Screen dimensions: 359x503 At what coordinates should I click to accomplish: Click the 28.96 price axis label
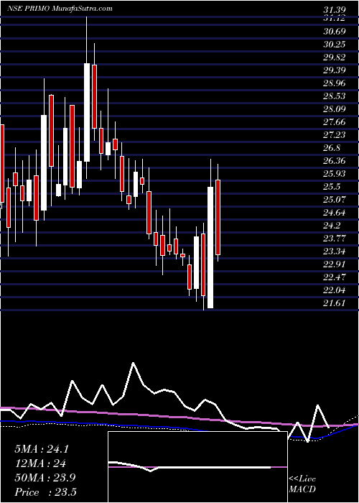pyautogui.click(x=334, y=83)
